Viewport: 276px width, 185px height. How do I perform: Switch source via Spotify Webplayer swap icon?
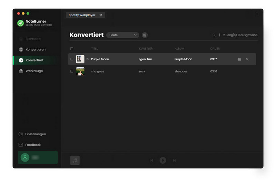[101, 15]
